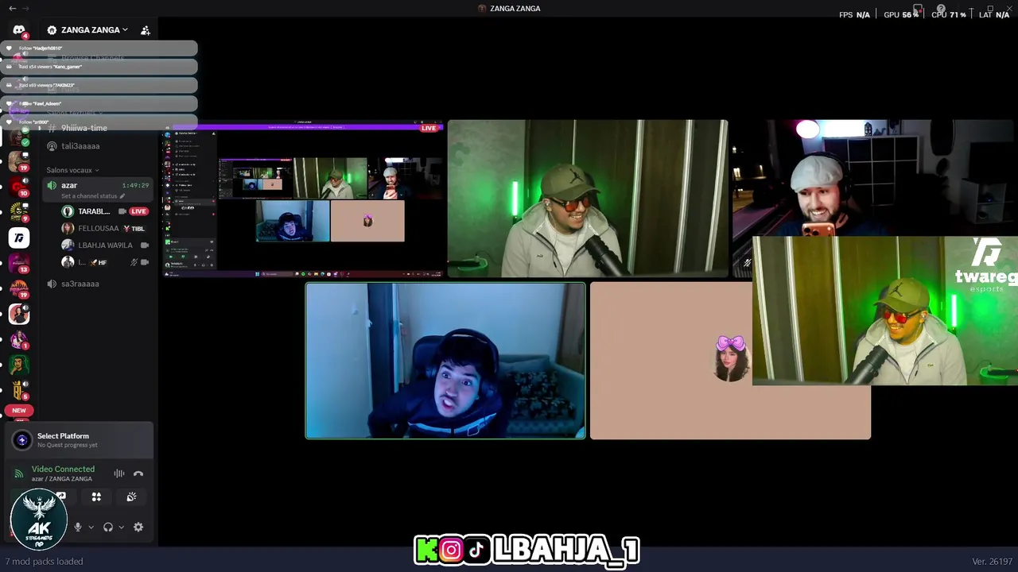Click the red NEW mentions pill

point(19,411)
